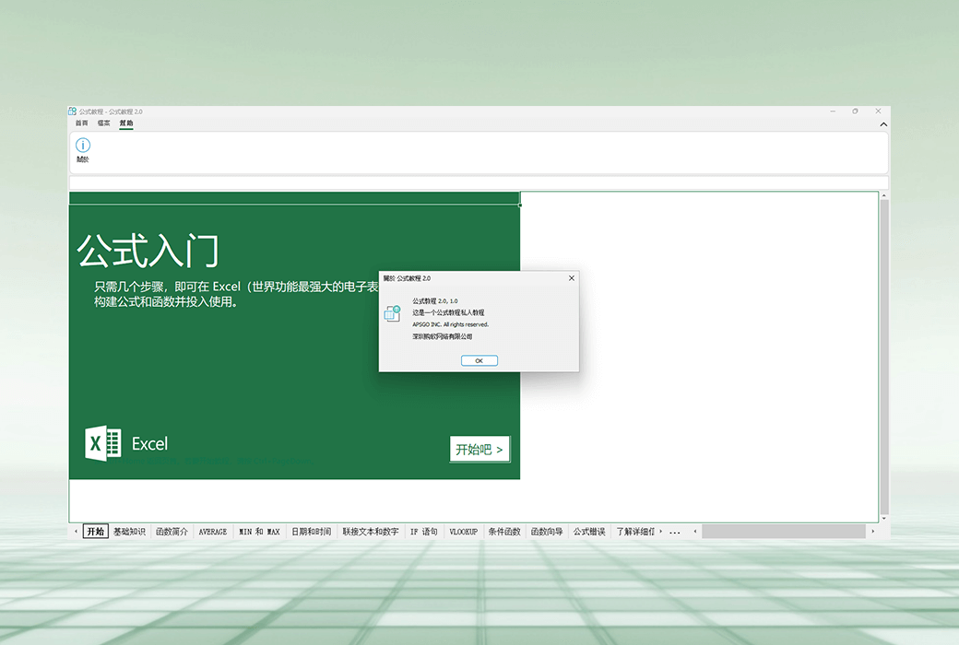Open the 条件函数 sheet tab
Viewport: 959px width, 645px height.
click(x=504, y=532)
